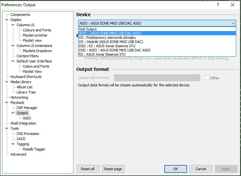Choose DSD : KS : ASUS Xonar Essence STU

click(157, 46)
